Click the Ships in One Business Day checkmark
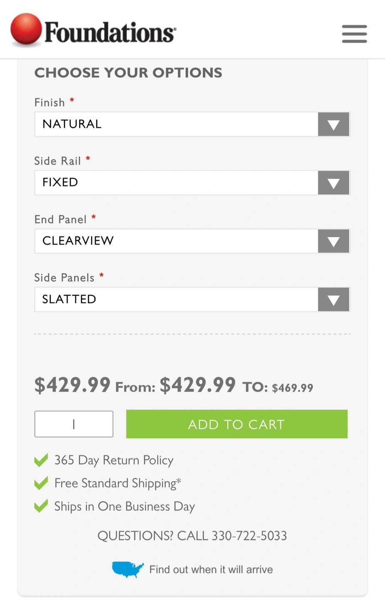The height and width of the screenshot is (600, 385). click(41, 506)
